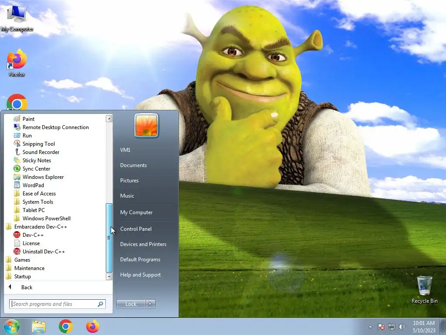Open the Paint program icon
Image resolution: width=446 pixels, height=335 pixels.
[17, 119]
